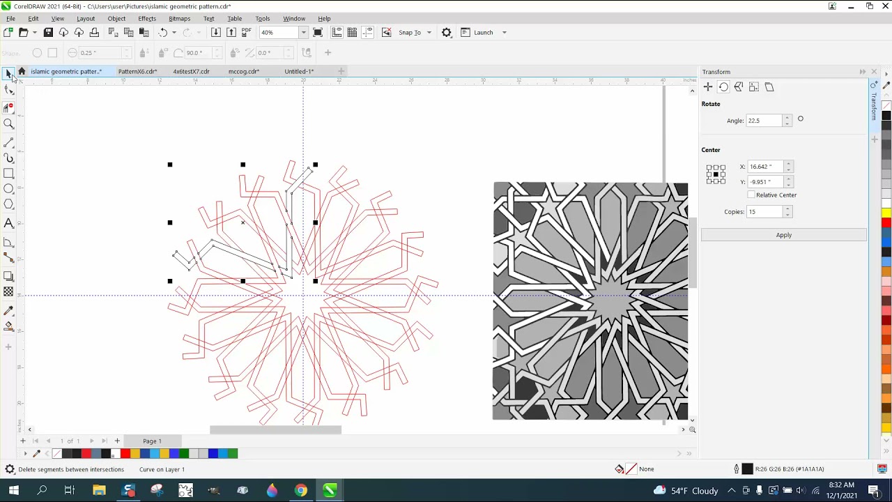Adjust the Copies value stepper
892x502 pixels.
coord(787,212)
